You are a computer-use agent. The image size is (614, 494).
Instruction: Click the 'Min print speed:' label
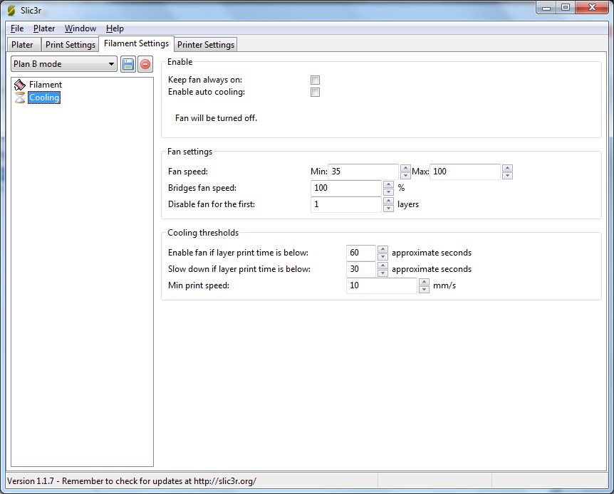[x=199, y=285]
